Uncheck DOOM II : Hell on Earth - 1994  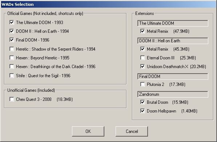pos(12,31)
